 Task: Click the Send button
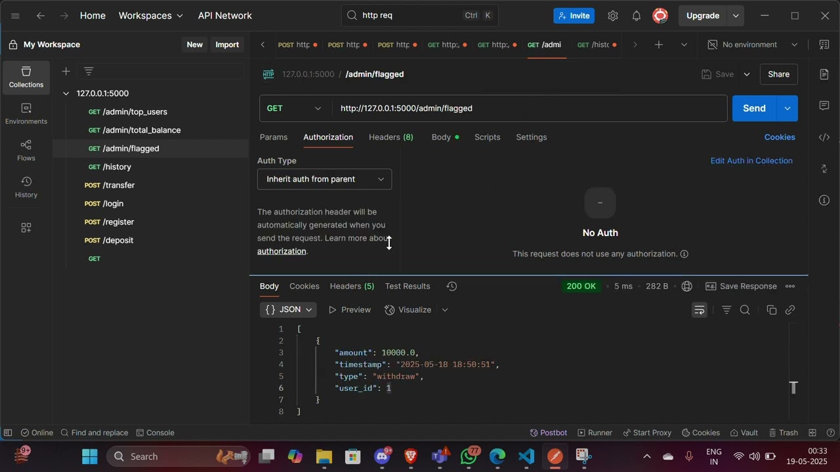coord(754,108)
